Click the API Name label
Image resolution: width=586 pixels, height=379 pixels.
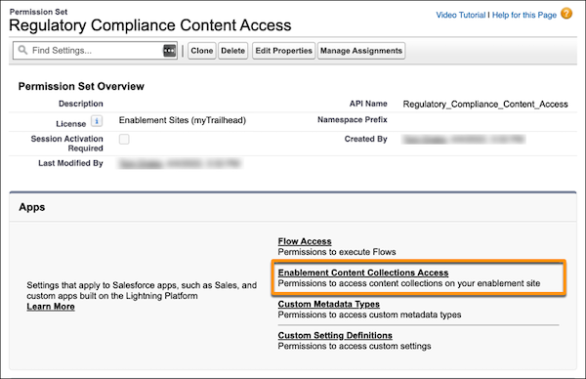tap(368, 104)
